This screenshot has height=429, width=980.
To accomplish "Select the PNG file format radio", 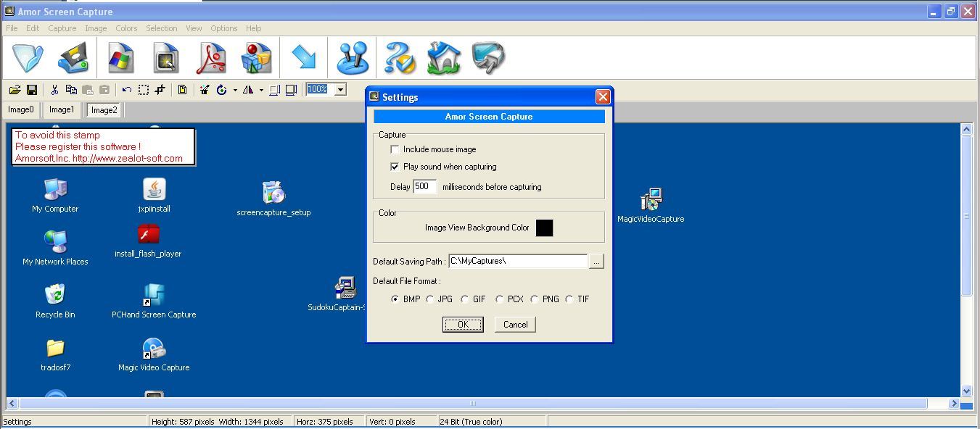I will tap(534, 299).
